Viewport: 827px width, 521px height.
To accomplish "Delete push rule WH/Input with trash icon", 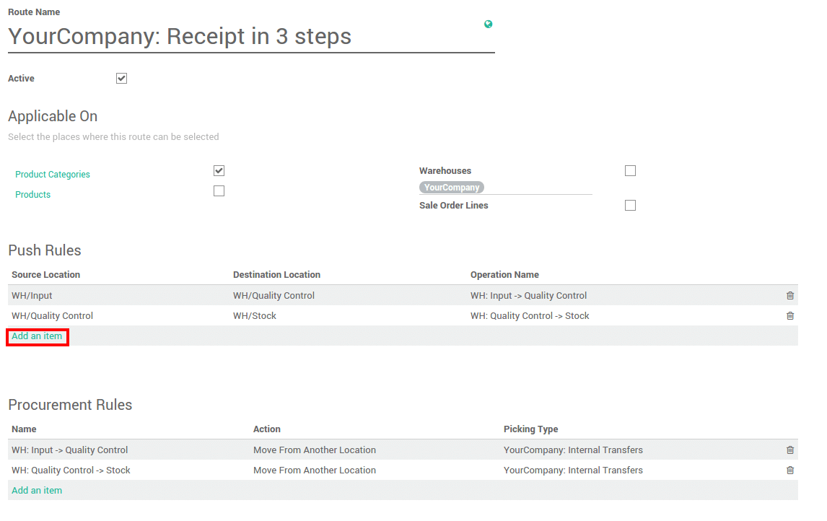I will coord(789,295).
